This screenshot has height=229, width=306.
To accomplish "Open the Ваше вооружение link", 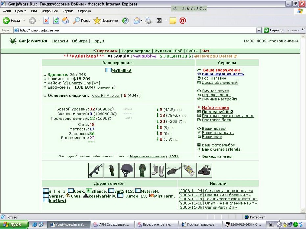I will (222, 70).
